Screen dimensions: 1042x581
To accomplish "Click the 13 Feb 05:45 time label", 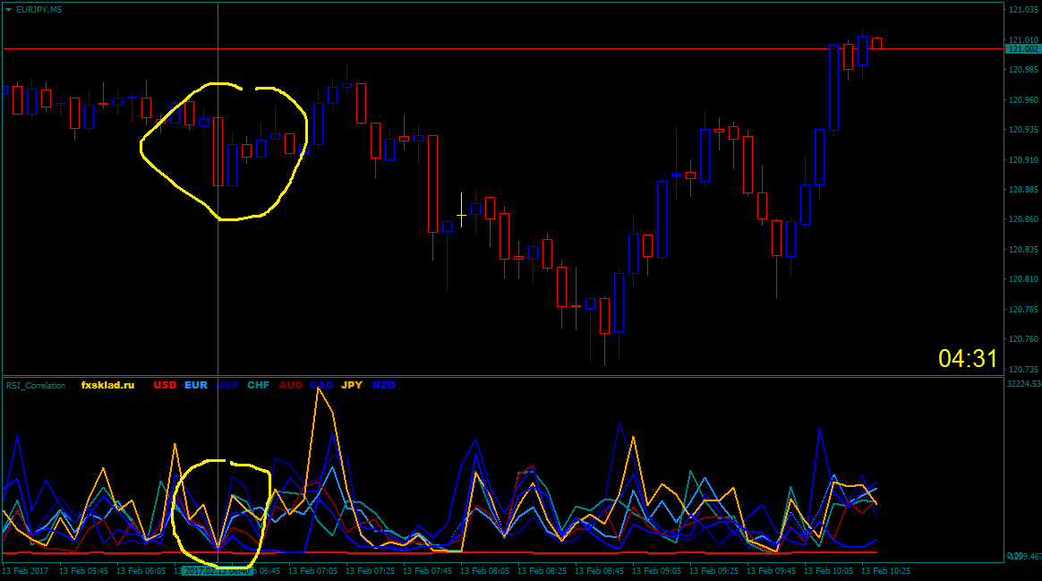I will [x=84, y=571].
